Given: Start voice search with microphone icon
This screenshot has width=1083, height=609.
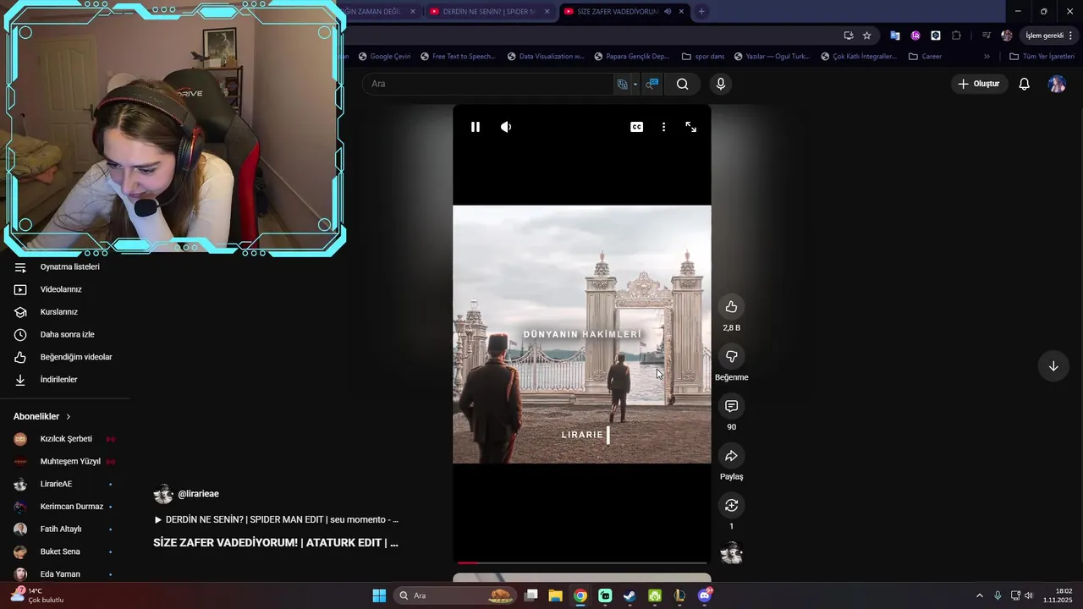Looking at the screenshot, I should (721, 84).
